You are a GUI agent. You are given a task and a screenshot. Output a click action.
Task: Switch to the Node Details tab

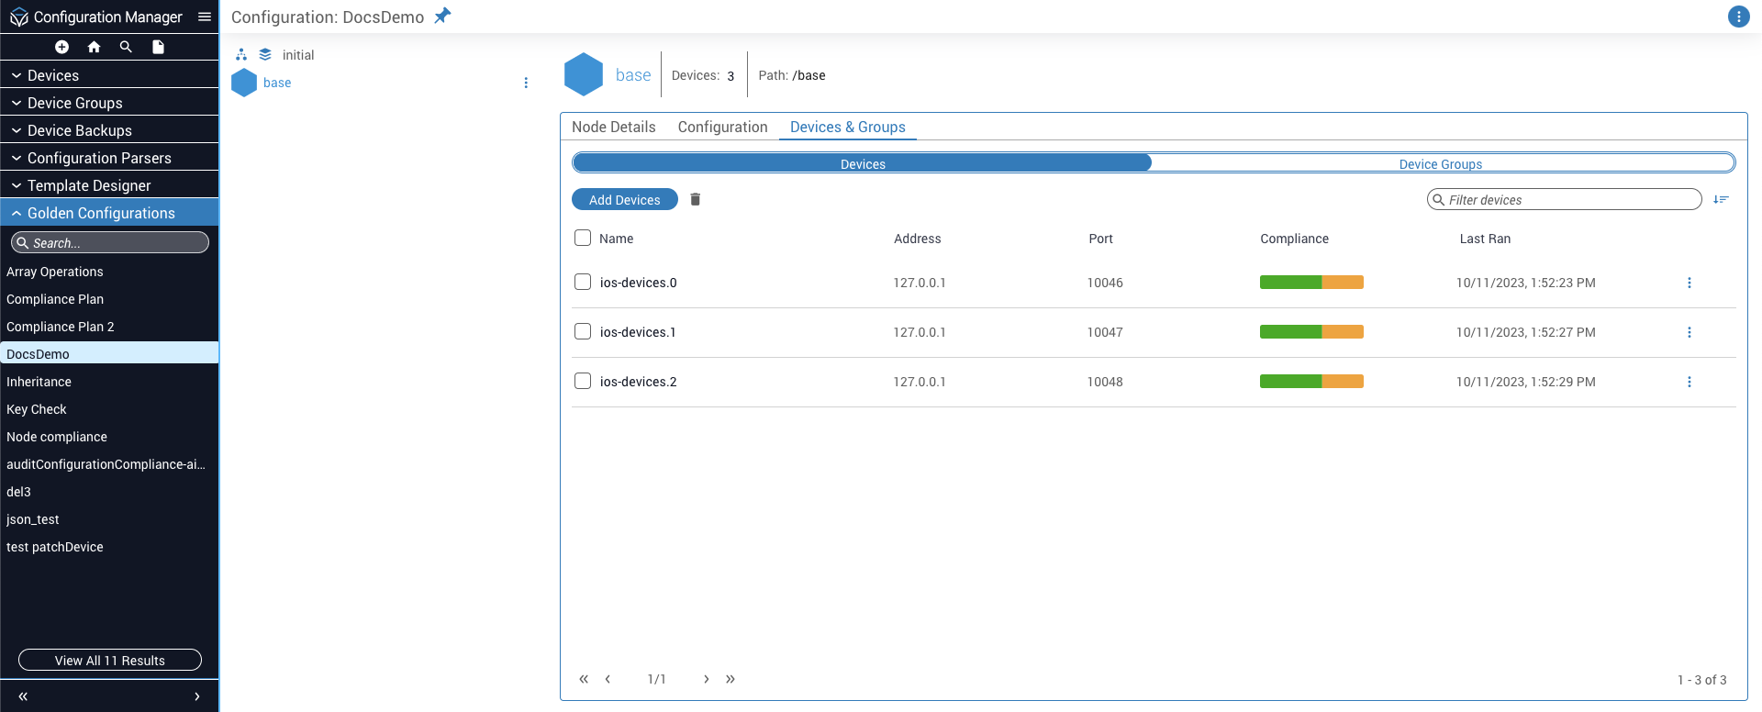(x=613, y=127)
